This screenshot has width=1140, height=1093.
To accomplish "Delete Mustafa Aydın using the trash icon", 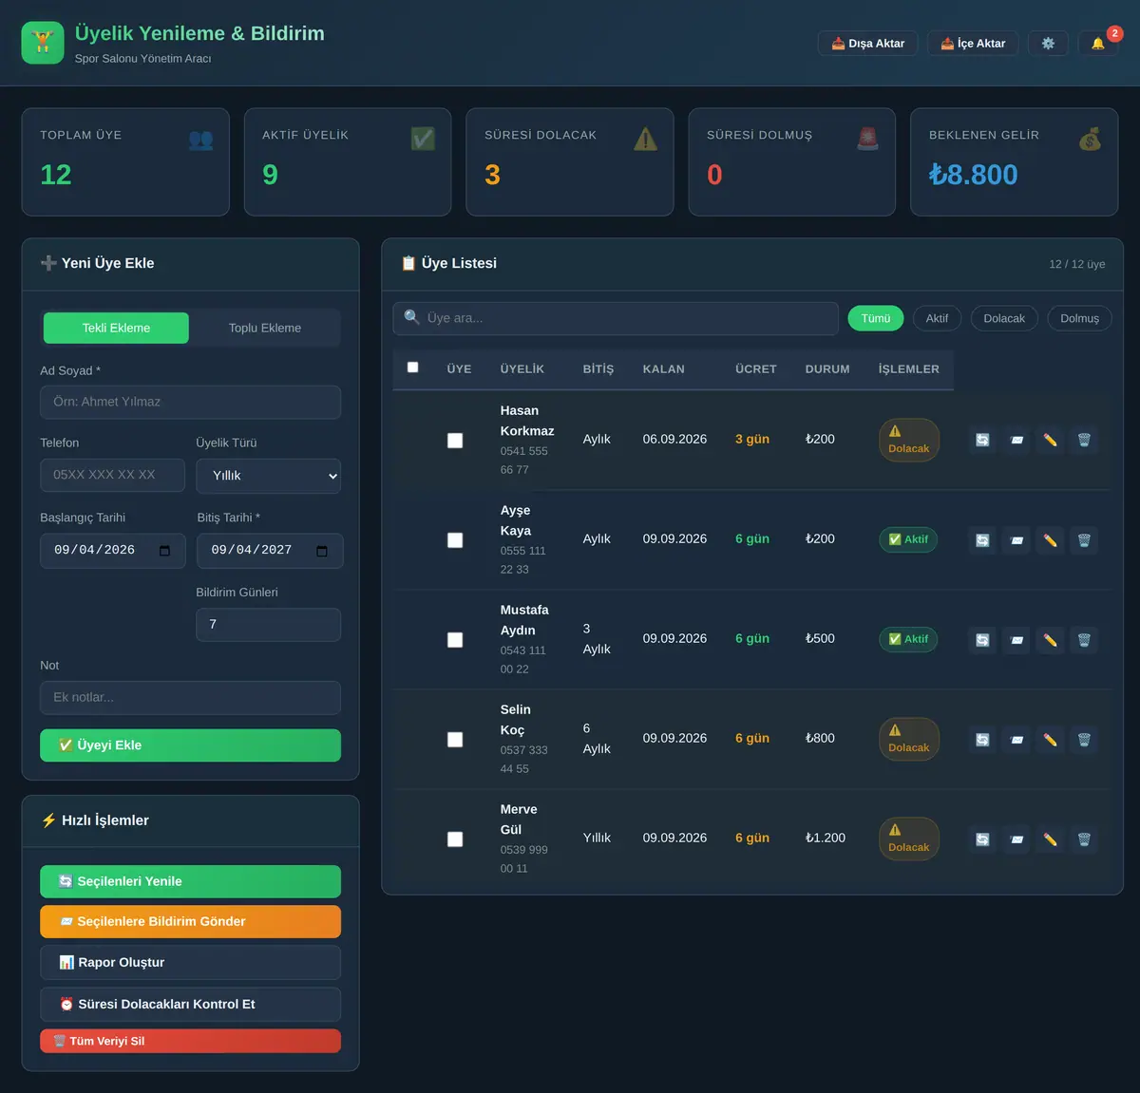I will point(1084,639).
